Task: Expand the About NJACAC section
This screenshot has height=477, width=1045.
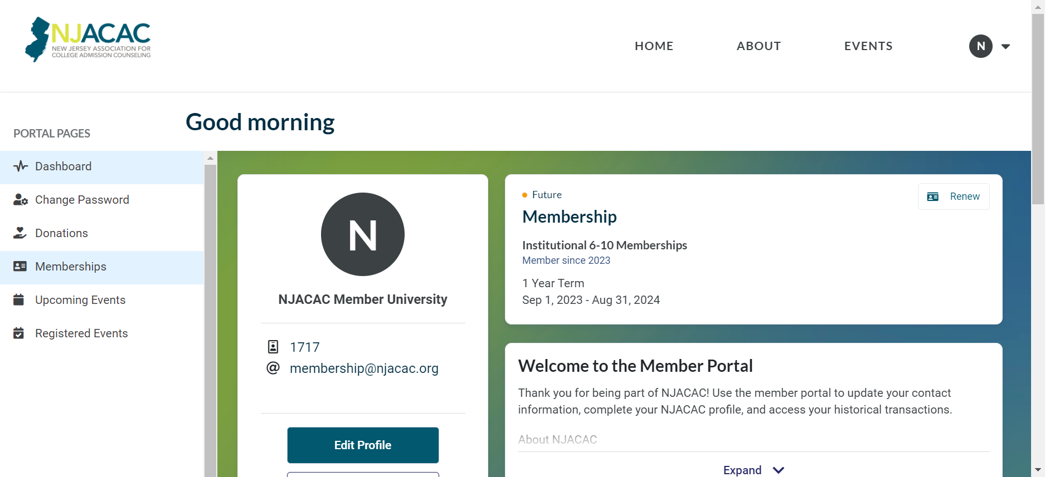Action: coord(754,470)
